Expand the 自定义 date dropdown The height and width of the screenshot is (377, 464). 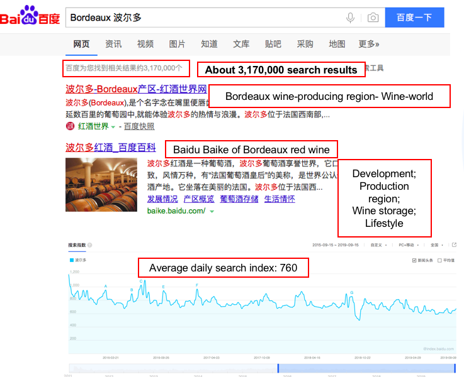point(379,245)
